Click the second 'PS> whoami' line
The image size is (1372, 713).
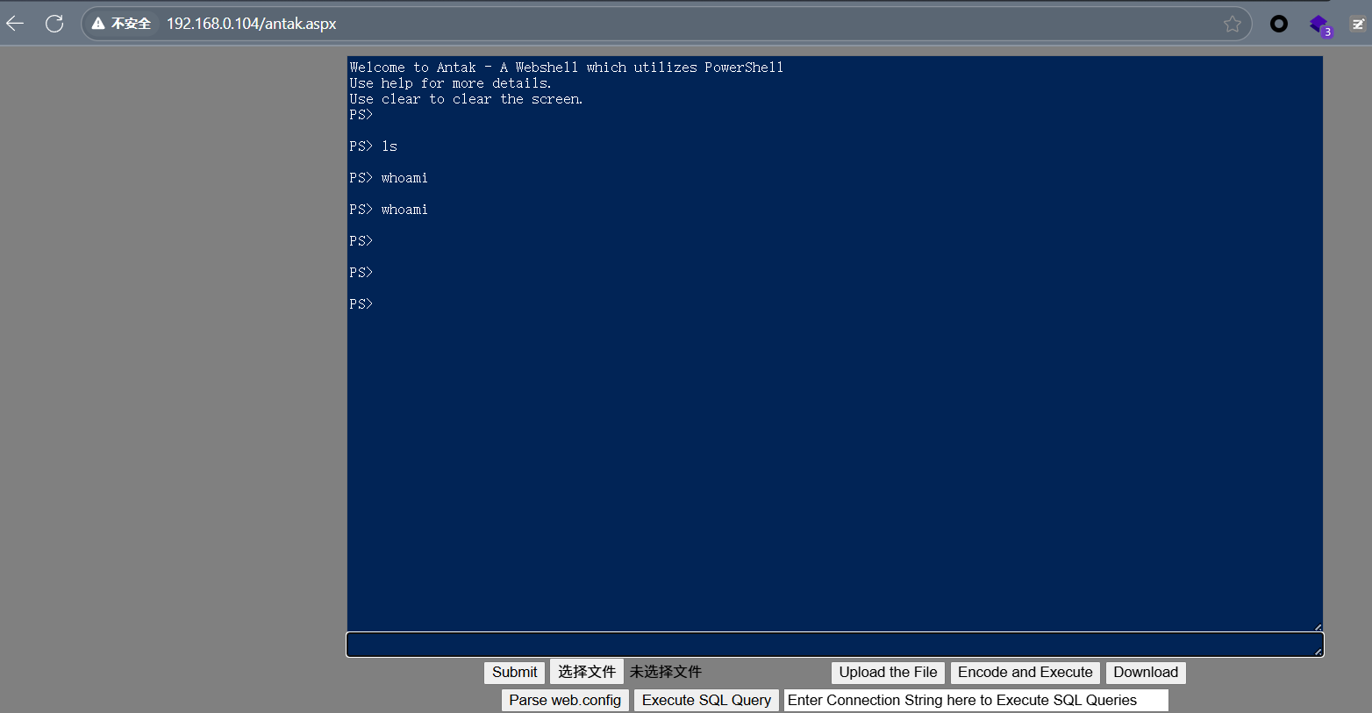[389, 210]
